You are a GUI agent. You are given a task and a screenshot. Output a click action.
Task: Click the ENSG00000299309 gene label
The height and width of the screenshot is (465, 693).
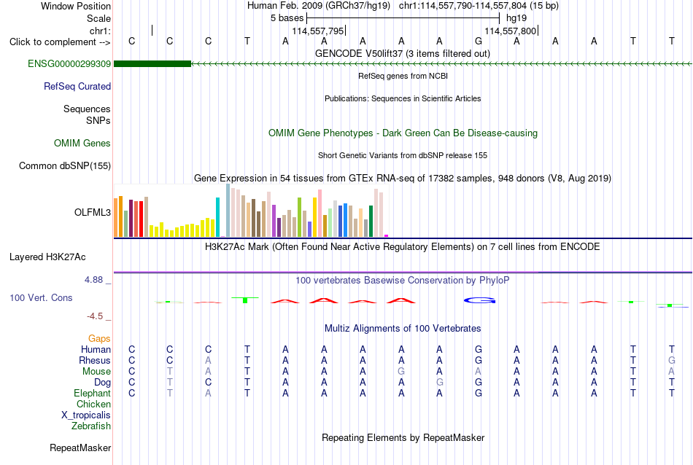click(x=69, y=64)
